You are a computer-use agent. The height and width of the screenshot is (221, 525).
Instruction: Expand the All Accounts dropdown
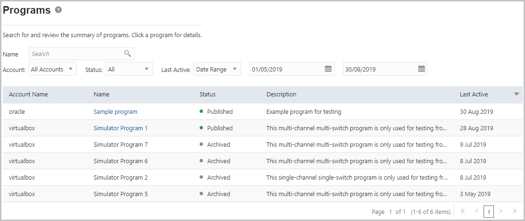[52, 69]
